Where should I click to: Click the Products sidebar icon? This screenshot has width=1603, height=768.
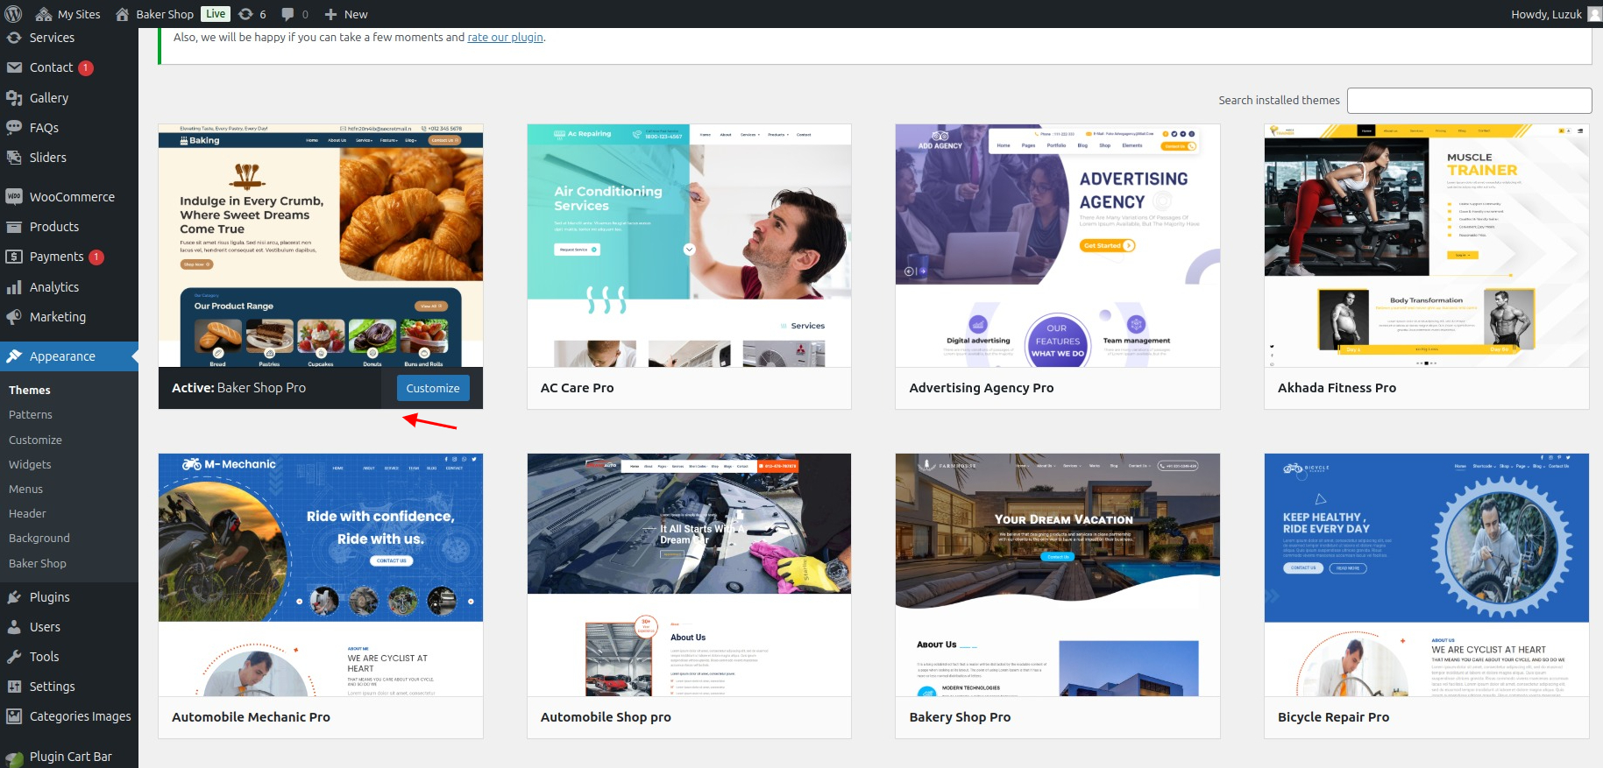(14, 227)
